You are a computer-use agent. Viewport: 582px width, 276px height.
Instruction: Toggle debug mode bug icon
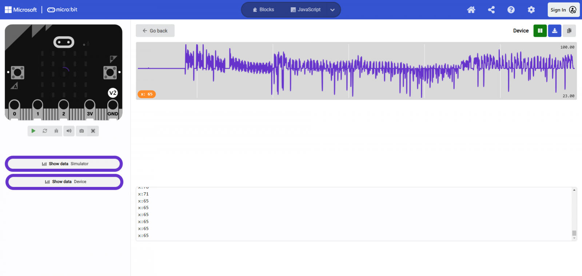(x=56, y=131)
